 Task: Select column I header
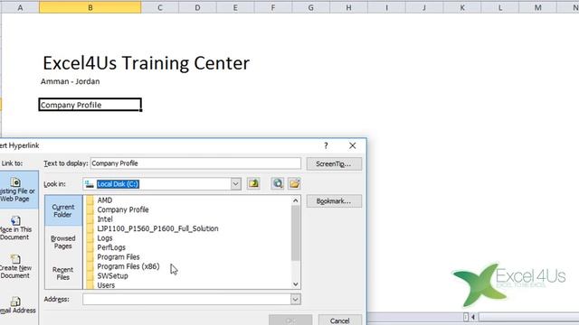pos(386,7)
